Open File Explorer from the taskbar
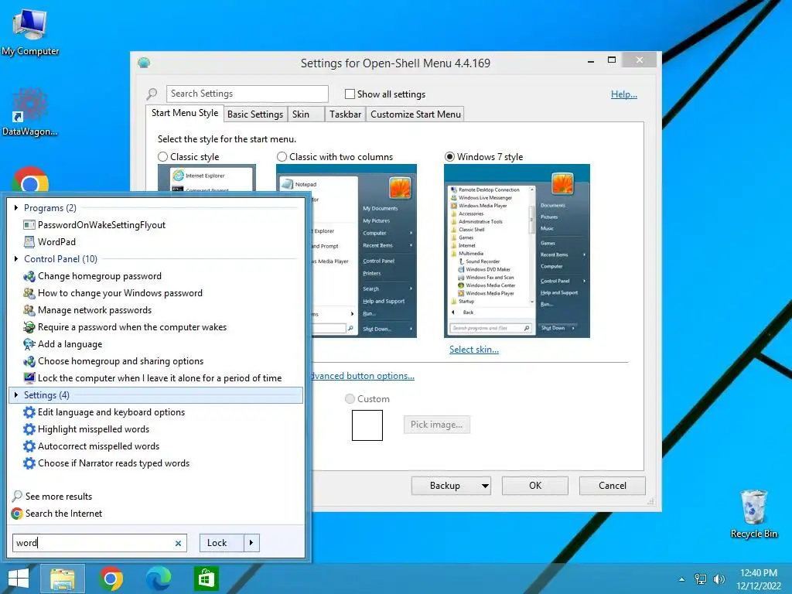The image size is (792, 594). [62, 579]
